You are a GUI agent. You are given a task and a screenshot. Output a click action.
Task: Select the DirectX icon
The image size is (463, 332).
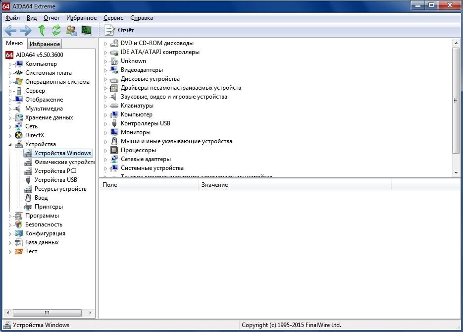(19, 135)
